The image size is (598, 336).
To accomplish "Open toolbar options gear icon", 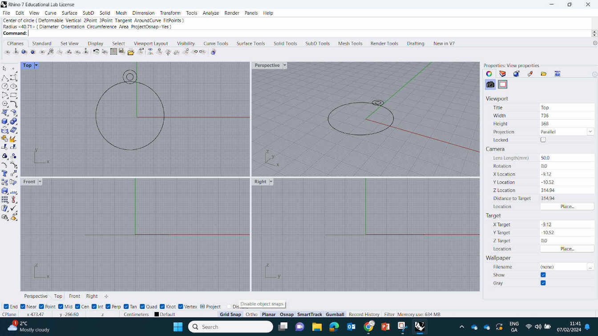I will pyautogui.click(x=595, y=43).
